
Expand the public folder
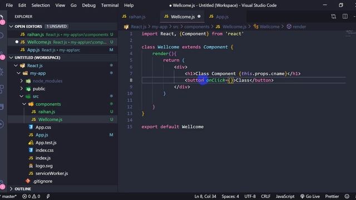pyautogui.click(x=22, y=89)
